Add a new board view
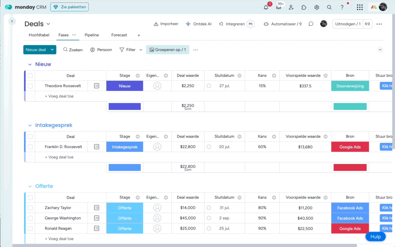The height and width of the screenshot is (247, 395). [139, 35]
